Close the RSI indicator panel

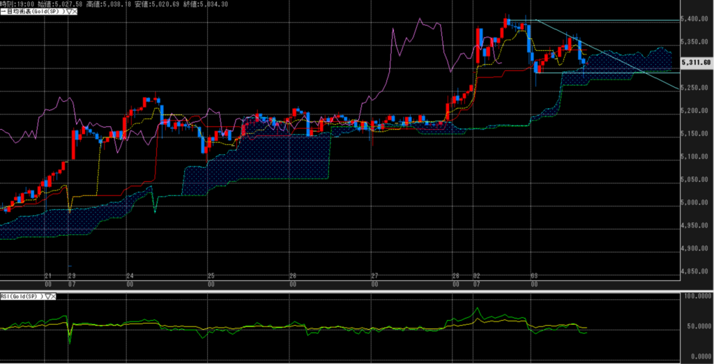coord(55,296)
